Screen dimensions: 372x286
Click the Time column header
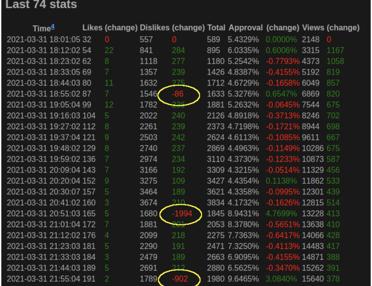41,28
